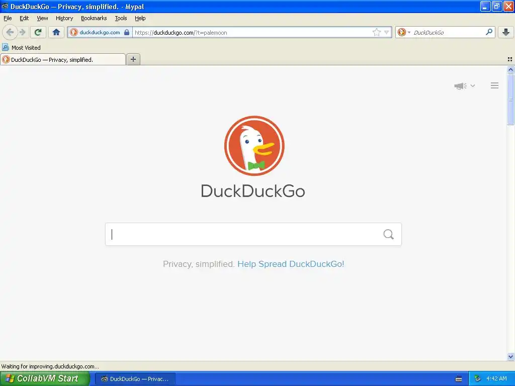This screenshot has width=515, height=386.
Task: Open the Help menu
Action: pos(140,18)
